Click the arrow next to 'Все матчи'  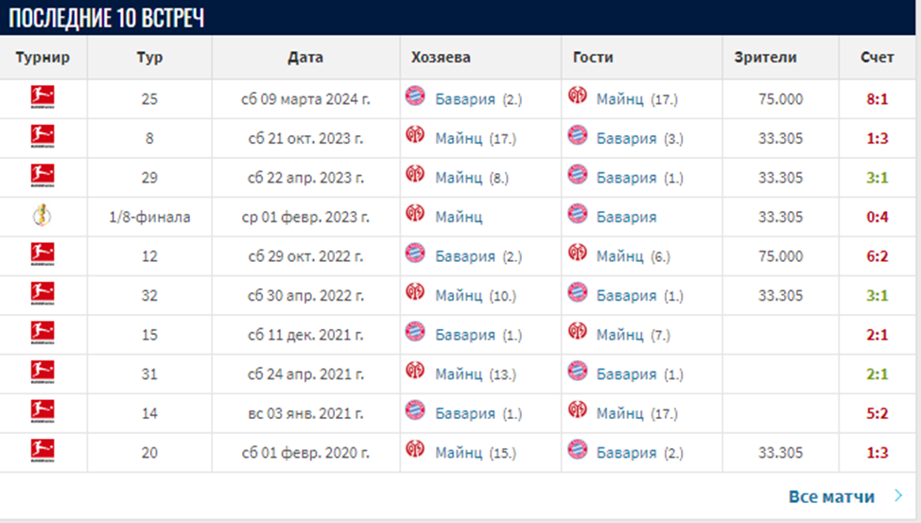(897, 497)
